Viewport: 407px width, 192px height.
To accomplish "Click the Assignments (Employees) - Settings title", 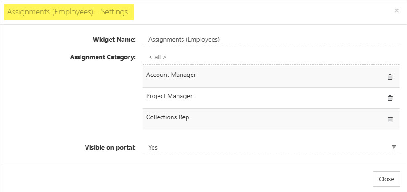I will (x=67, y=12).
